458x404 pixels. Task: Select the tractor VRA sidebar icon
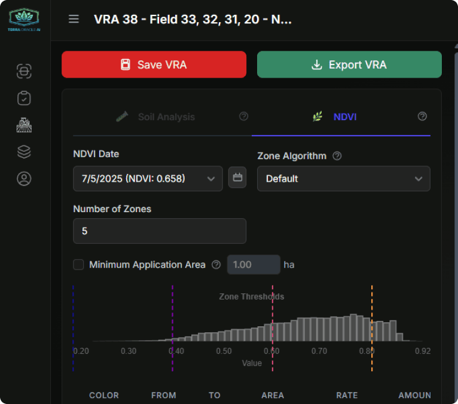point(24,125)
